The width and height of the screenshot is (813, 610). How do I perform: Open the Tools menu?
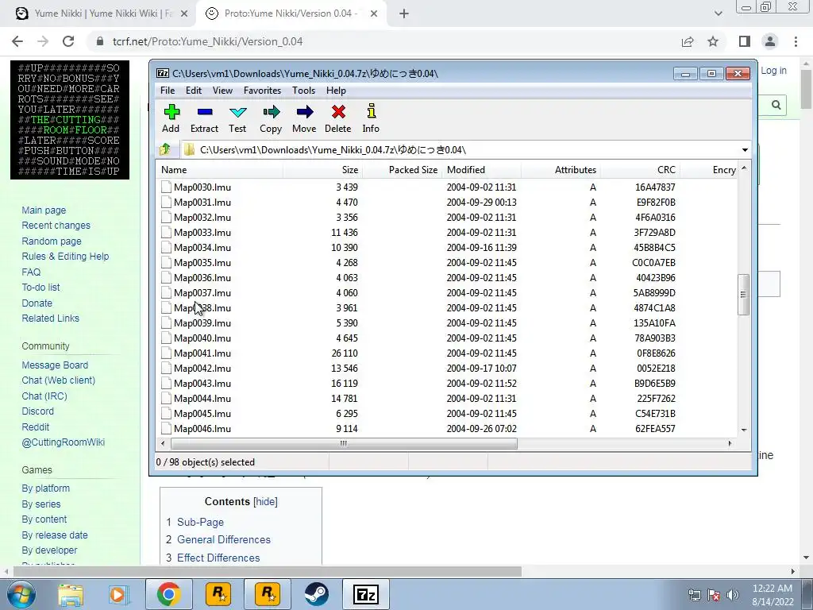303,91
